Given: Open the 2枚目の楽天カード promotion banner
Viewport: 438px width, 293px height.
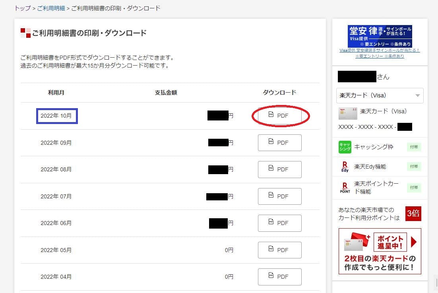Looking at the screenshot, I should coord(380,251).
